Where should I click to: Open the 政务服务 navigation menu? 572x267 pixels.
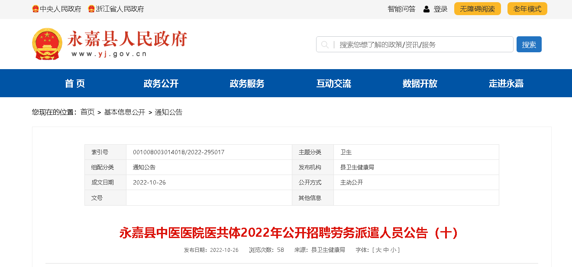(247, 84)
